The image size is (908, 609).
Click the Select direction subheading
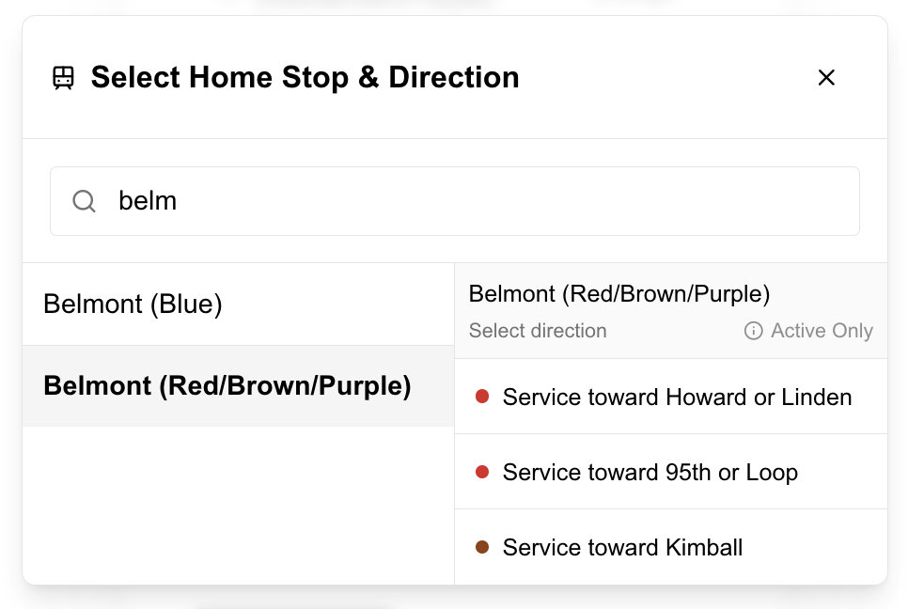pyautogui.click(x=538, y=331)
